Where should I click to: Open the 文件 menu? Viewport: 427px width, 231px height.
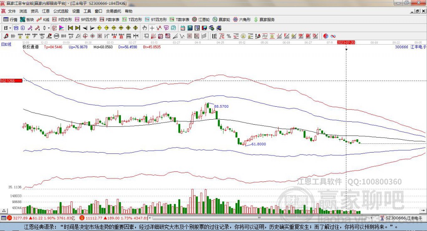pyautogui.click(x=12, y=11)
